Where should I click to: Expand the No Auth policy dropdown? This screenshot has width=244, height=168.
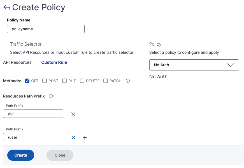pyautogui.click(x=194, y=65)
